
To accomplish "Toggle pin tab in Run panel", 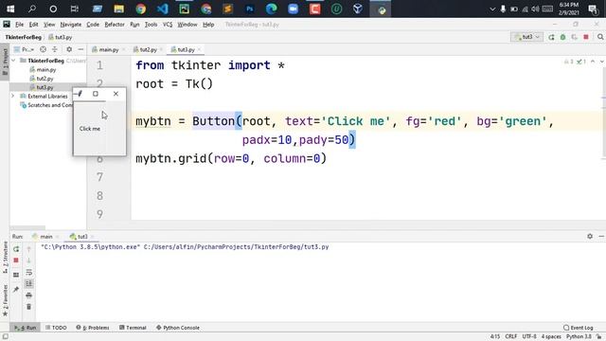I will (x=16, y=289).
